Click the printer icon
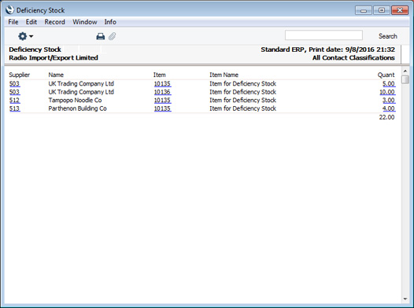The image size is (414, 308). [100, 36]
